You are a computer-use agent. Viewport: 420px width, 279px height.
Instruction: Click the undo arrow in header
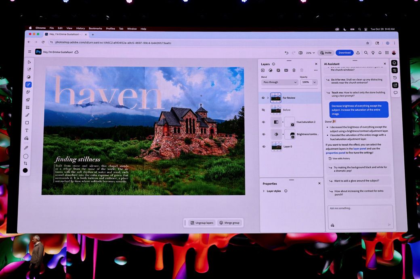[286, 53]
